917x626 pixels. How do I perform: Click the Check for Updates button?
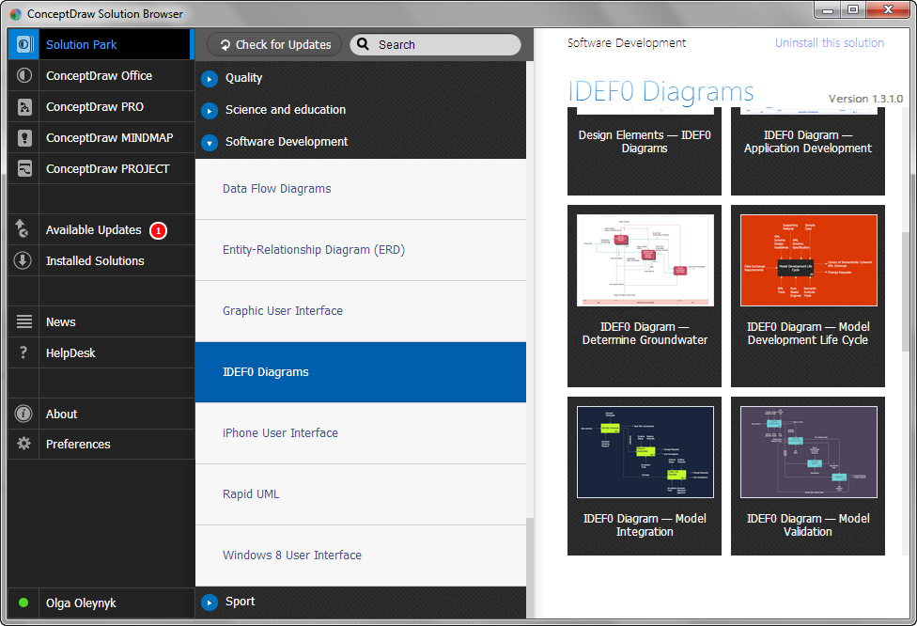tap(273, 44)
